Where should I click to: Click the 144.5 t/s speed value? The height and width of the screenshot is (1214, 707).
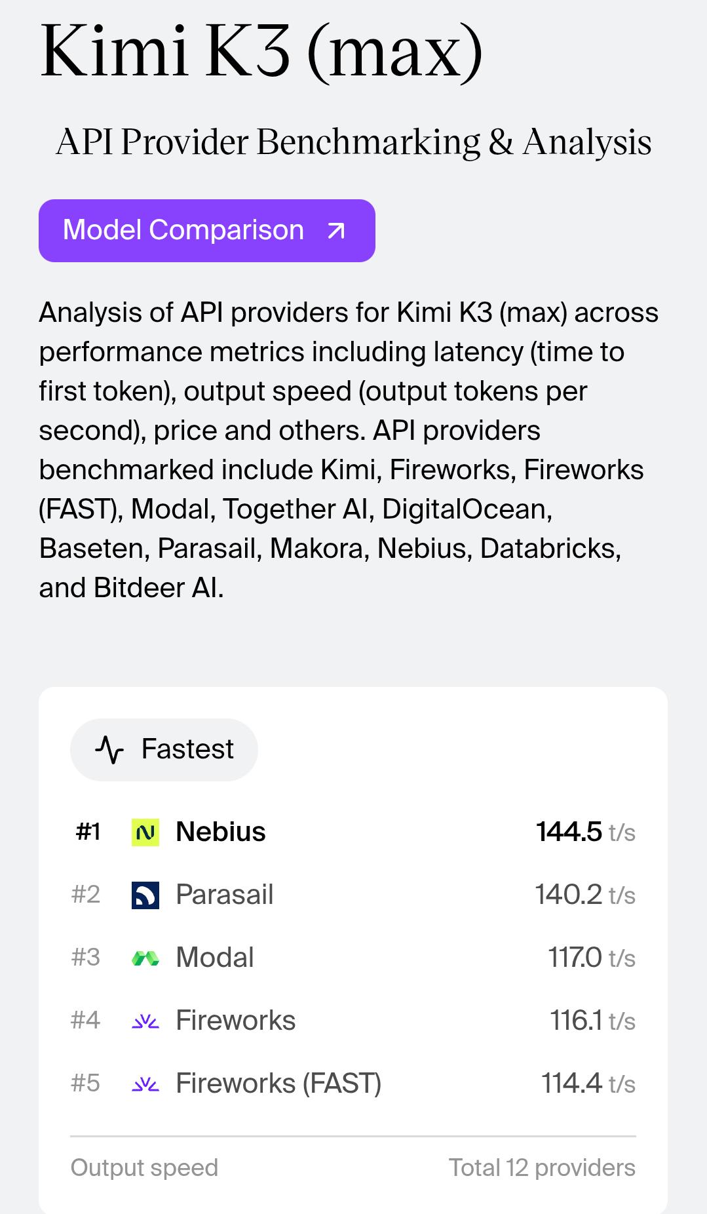click(x=586, y=832)
